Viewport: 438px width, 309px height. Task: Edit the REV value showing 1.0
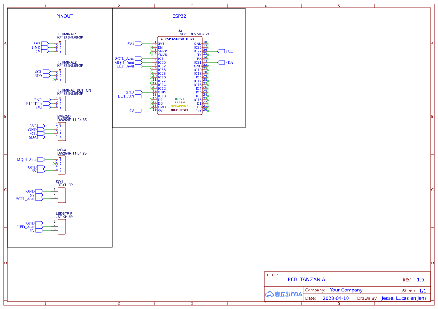click(421, 279)
